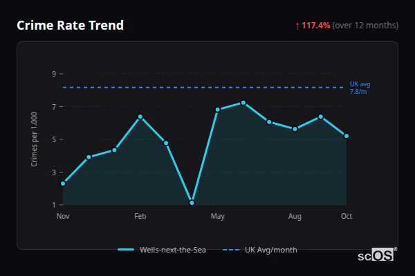
Task: Select the December data point after Nov
Action: pyautogui.click(x=89, y=157)
